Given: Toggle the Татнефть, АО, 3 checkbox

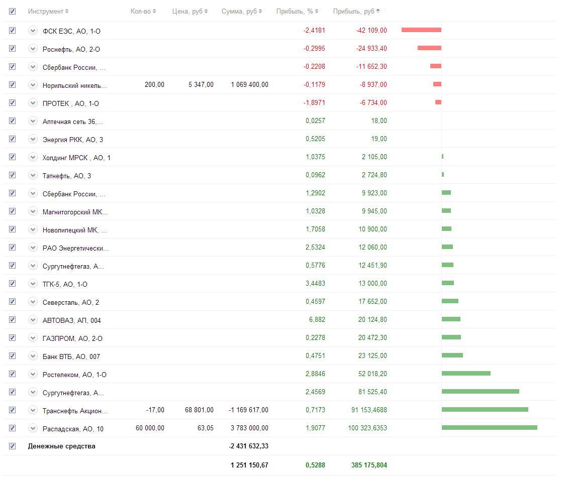Looking at the screenshot, I should pos(13,175).
